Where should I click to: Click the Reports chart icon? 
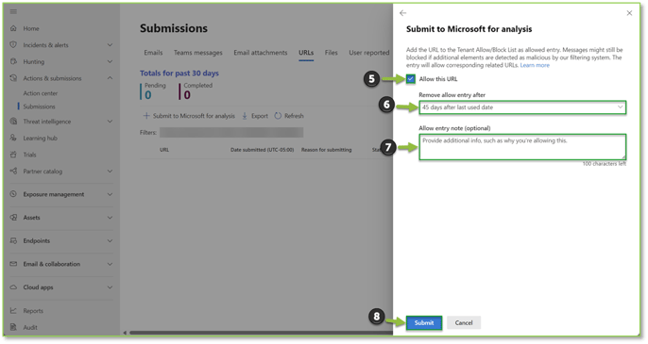tap(13, 311)
